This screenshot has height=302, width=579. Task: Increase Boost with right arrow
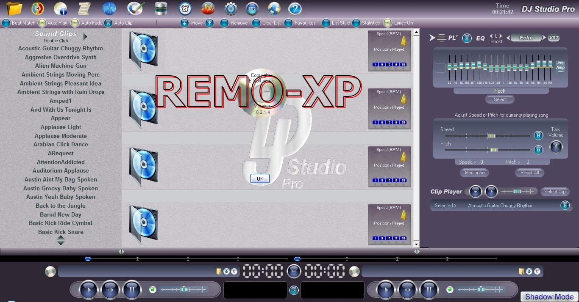pos(501,36)
